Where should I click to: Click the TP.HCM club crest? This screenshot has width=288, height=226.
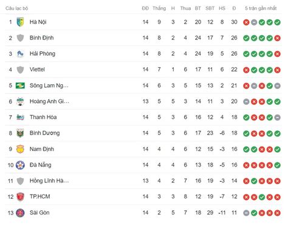[x=20, y=197]
